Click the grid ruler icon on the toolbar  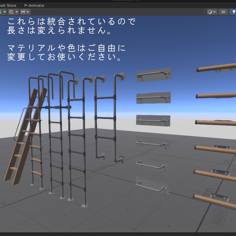click(x=23, y=12)
